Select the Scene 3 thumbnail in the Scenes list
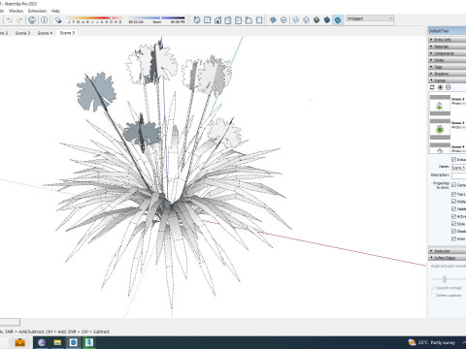 tap(440, 129)
